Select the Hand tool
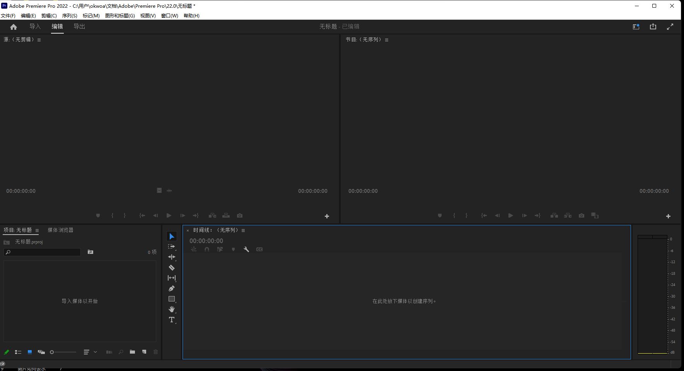This screenshot has width=684, height=371. coord(172,309)
